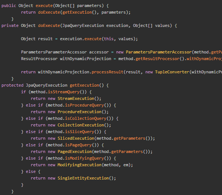Click the 'public' keyword of the execute method
The image size is (222, 195).
8,6
